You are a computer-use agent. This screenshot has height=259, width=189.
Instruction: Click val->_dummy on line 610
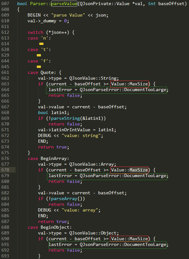[x=42, y=21]
